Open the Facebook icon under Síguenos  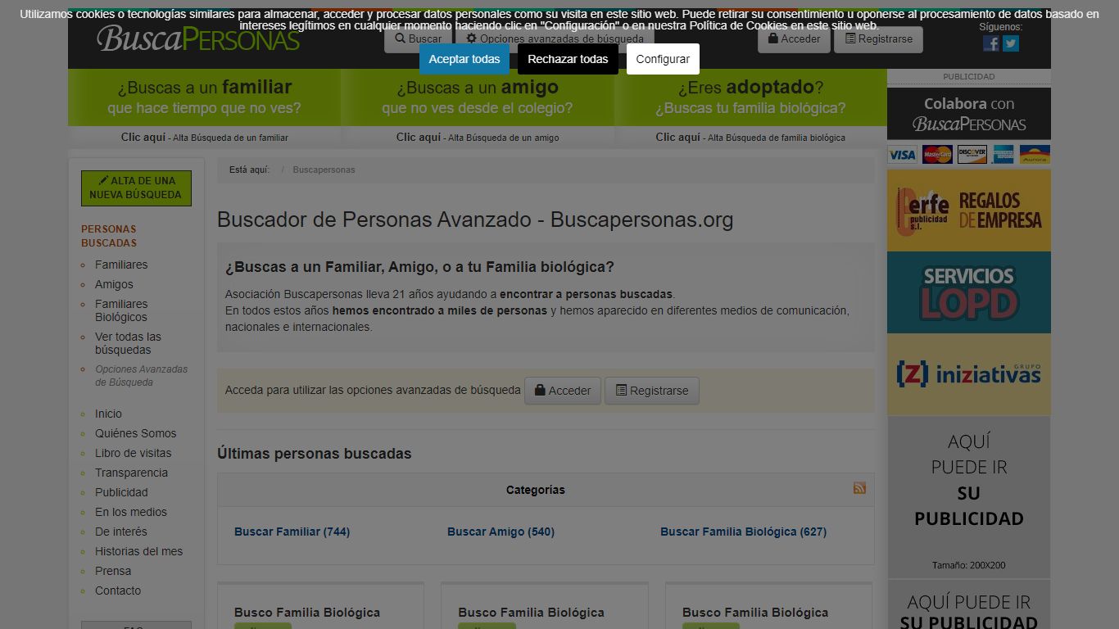tap(991, 43)
